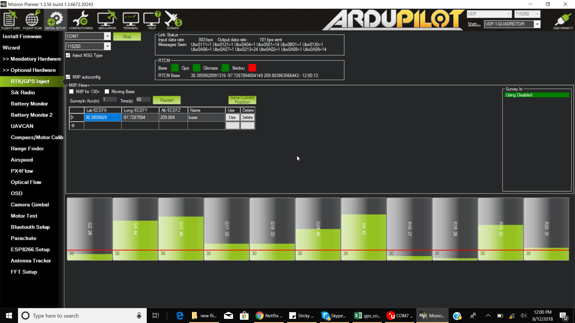575x323 pixels.
Task: Enable the Moving Base option
Action: tap(107, 91)
